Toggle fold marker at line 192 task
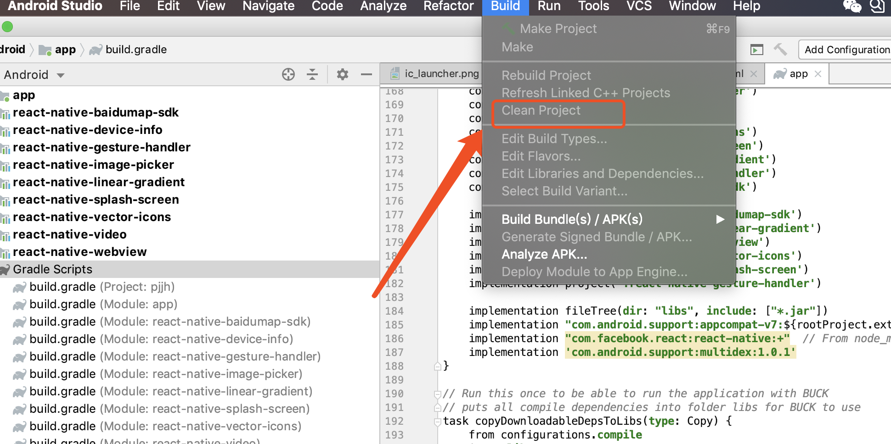 coord(438,421)
